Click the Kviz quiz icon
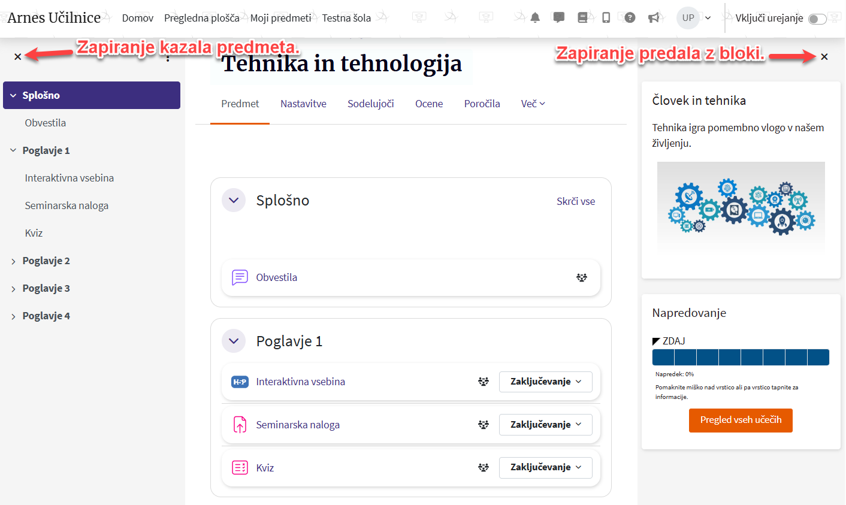Viewport: 846px width, 505px height. coord(240,468)
